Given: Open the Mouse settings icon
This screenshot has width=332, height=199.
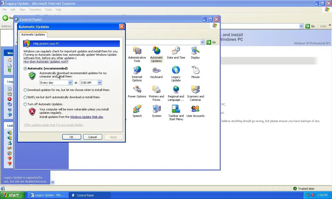Looking at the screenshot, I should [195, 72].
